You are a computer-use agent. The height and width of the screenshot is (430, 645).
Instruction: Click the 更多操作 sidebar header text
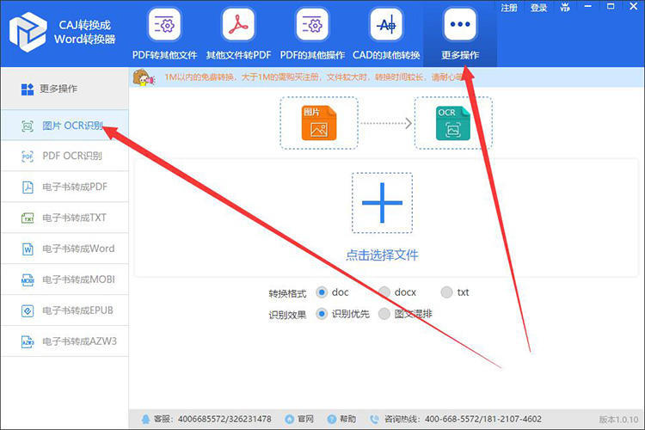point(58,89)
